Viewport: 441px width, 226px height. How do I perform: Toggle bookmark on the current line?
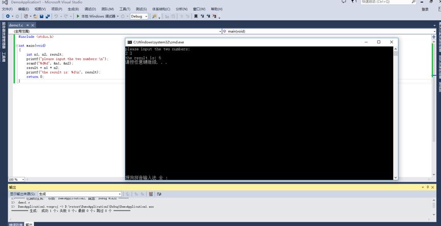coord(196,16)
